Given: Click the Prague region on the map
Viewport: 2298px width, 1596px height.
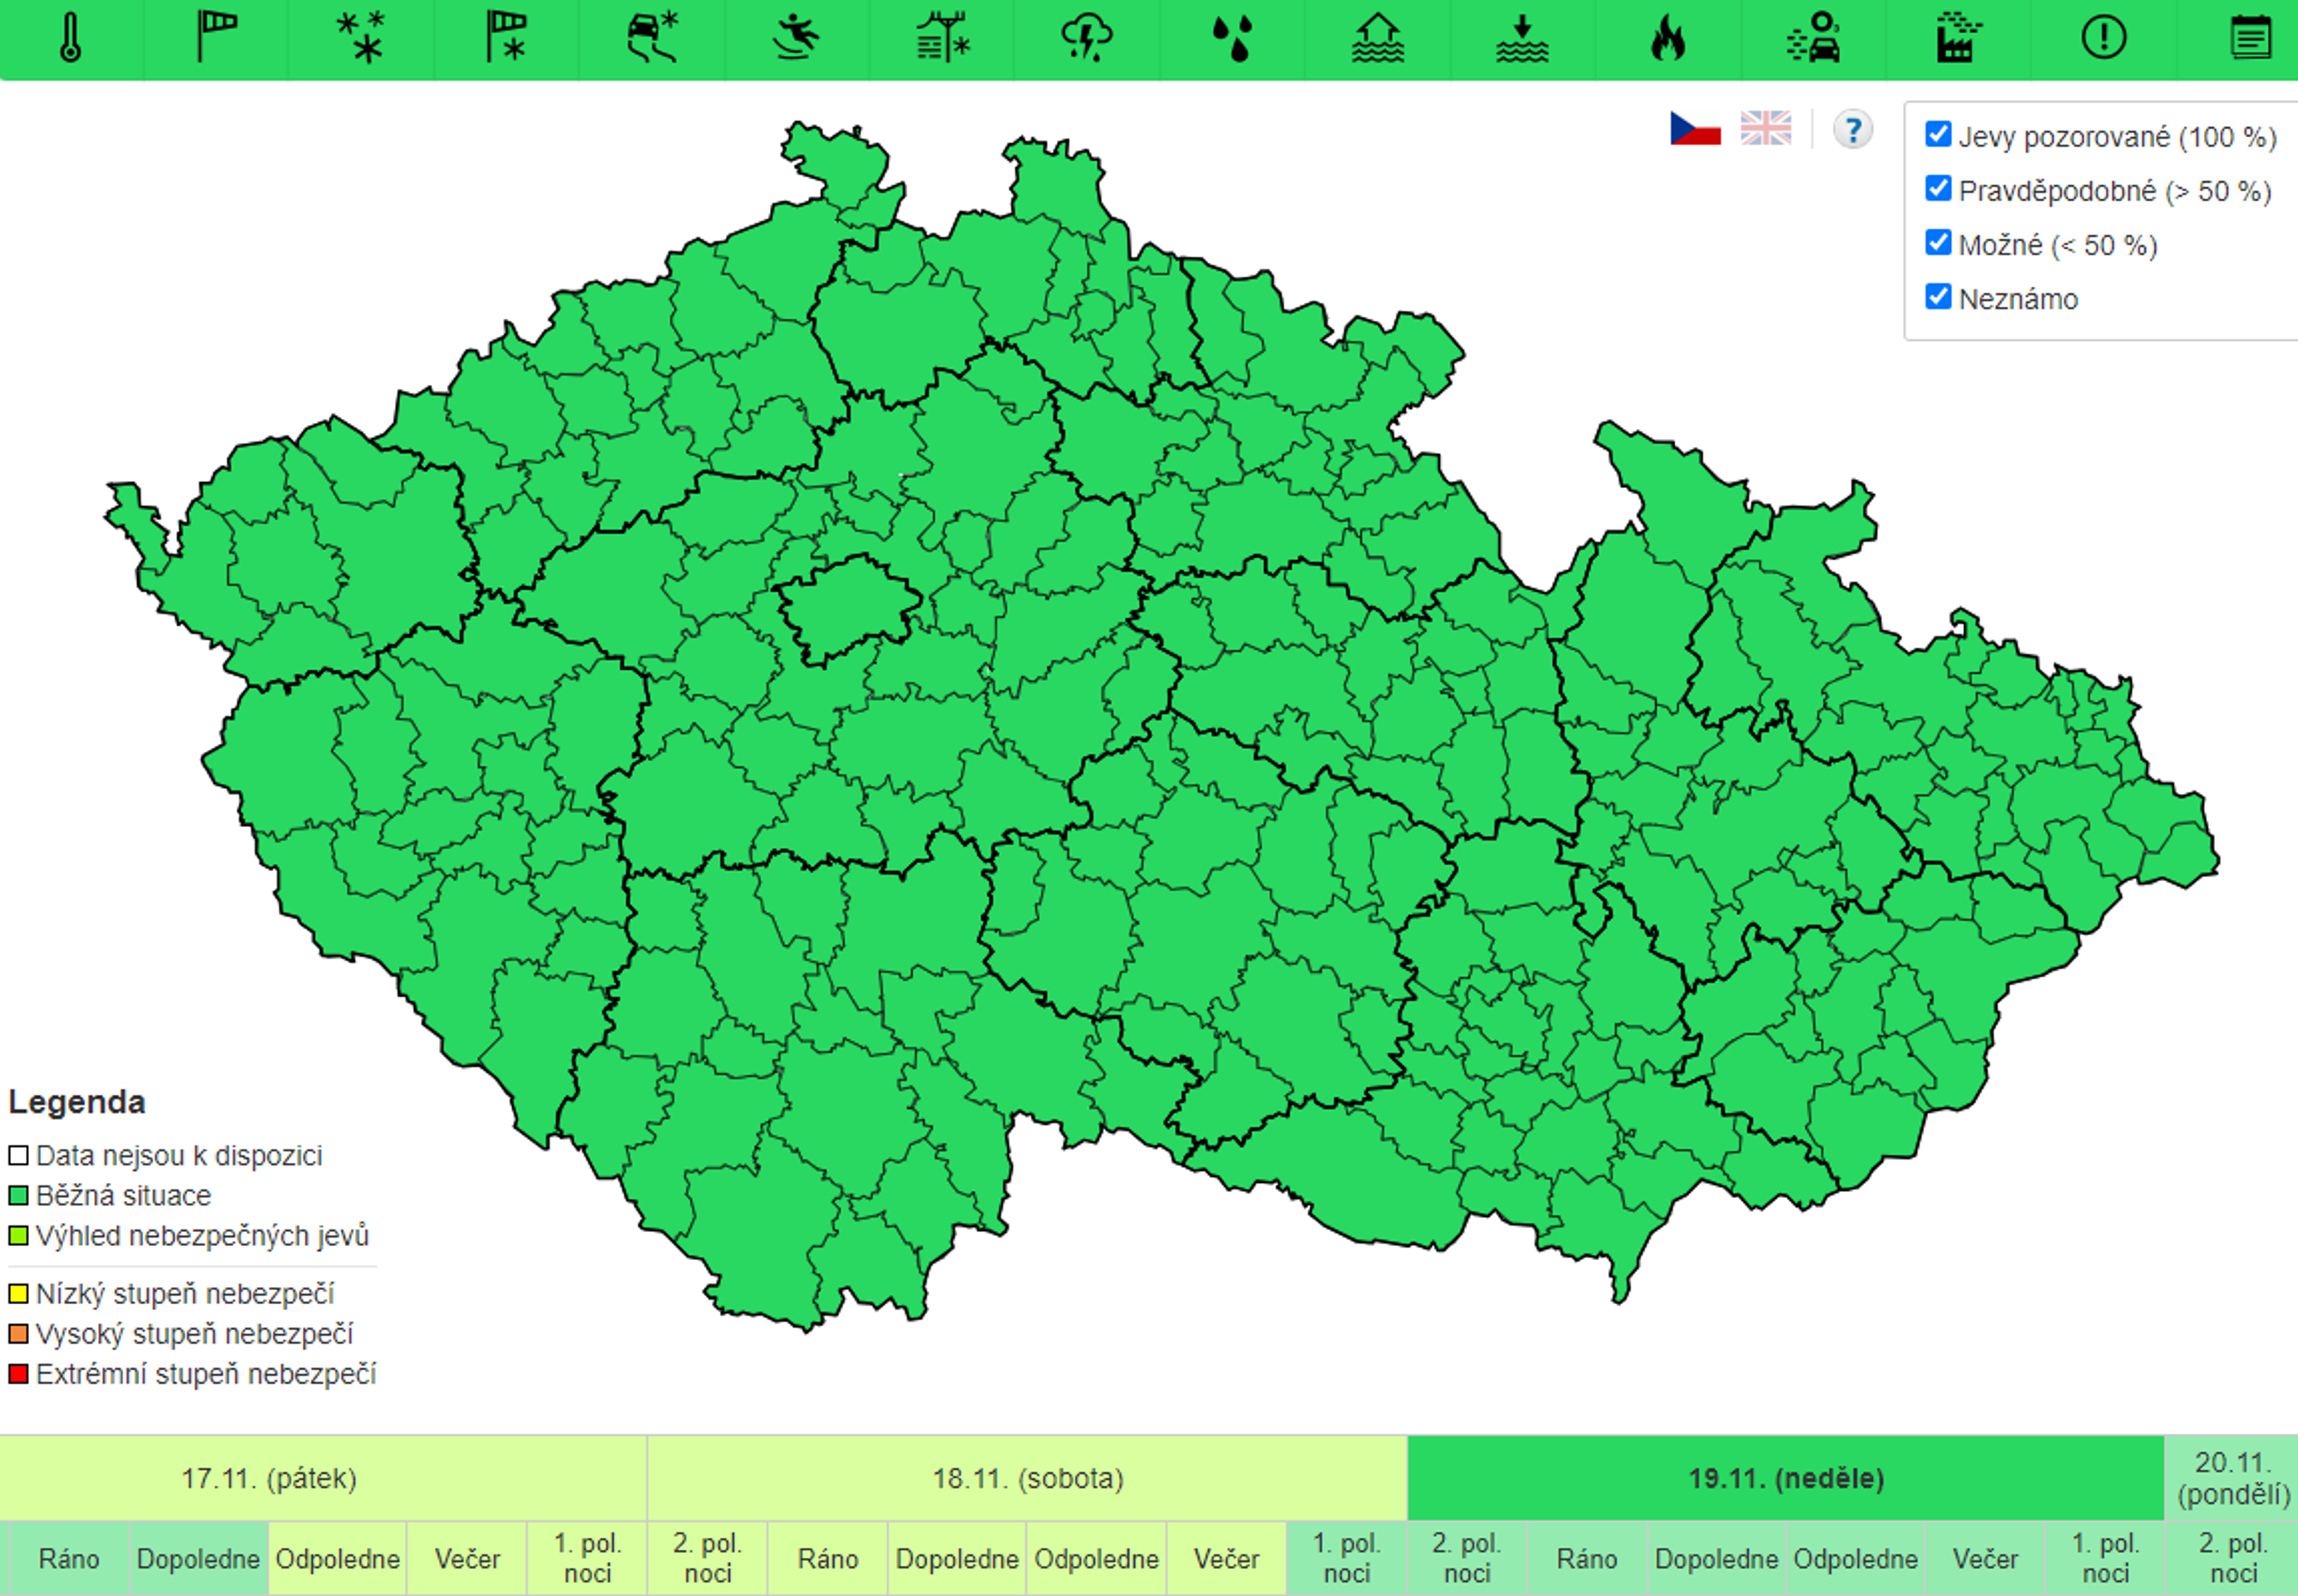Looking at the screenshot, I should click(x=848, y=608).
